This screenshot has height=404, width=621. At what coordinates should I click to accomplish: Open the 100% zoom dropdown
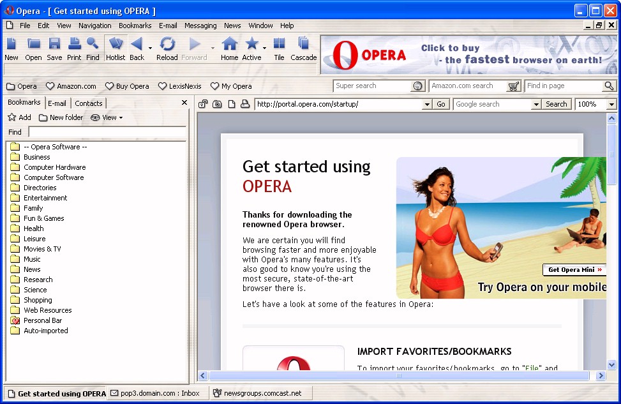click(x=611, y=105)
